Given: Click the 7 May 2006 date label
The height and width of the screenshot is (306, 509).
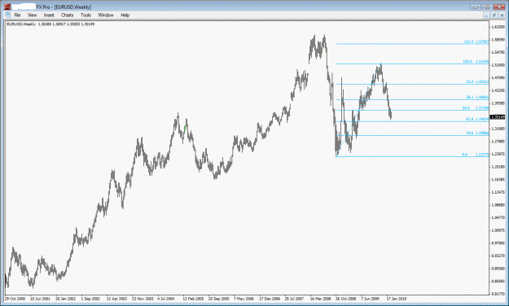Looking at the screenshot, I should click(244, 299).
